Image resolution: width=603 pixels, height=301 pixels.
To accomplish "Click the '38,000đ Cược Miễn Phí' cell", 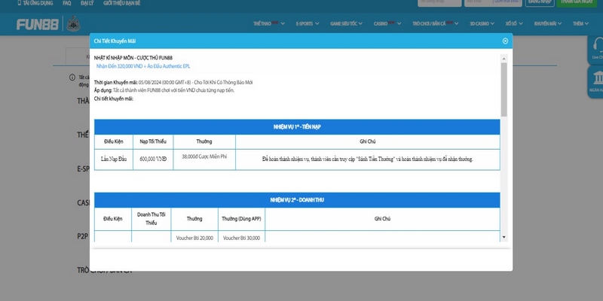I will click(204, 160).
